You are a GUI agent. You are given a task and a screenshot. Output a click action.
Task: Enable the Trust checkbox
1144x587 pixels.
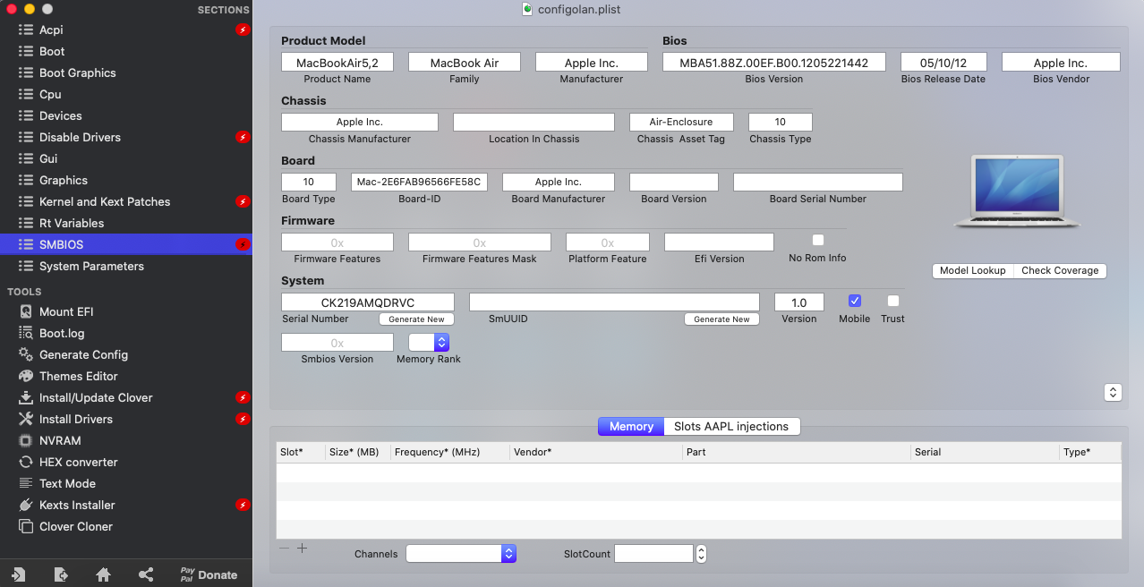[892, 302]
